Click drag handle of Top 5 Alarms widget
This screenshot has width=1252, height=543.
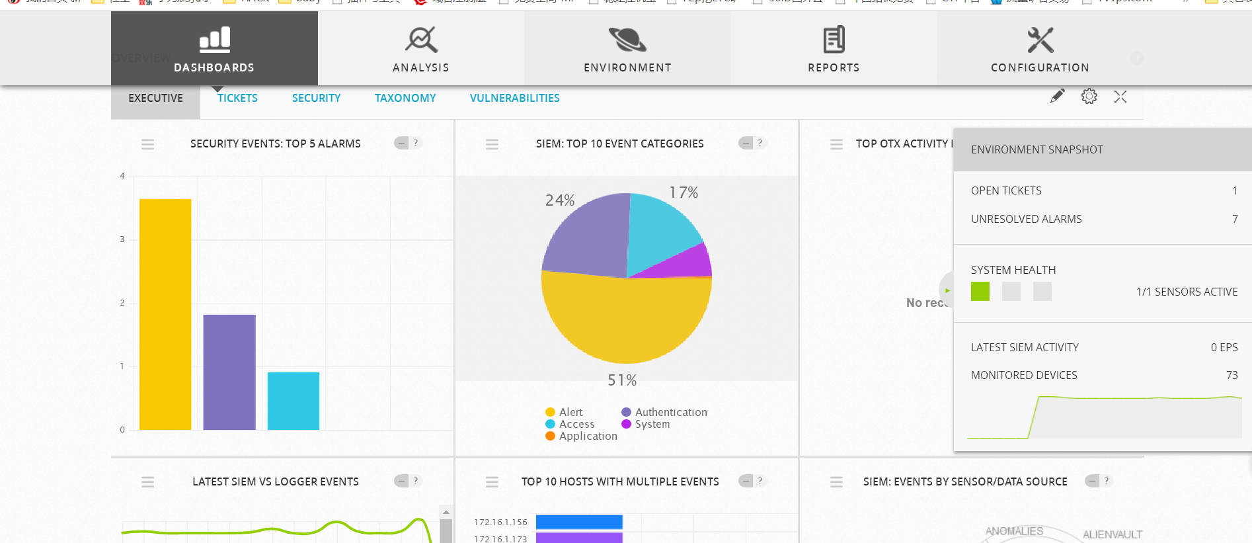click(x=147, y=144)
